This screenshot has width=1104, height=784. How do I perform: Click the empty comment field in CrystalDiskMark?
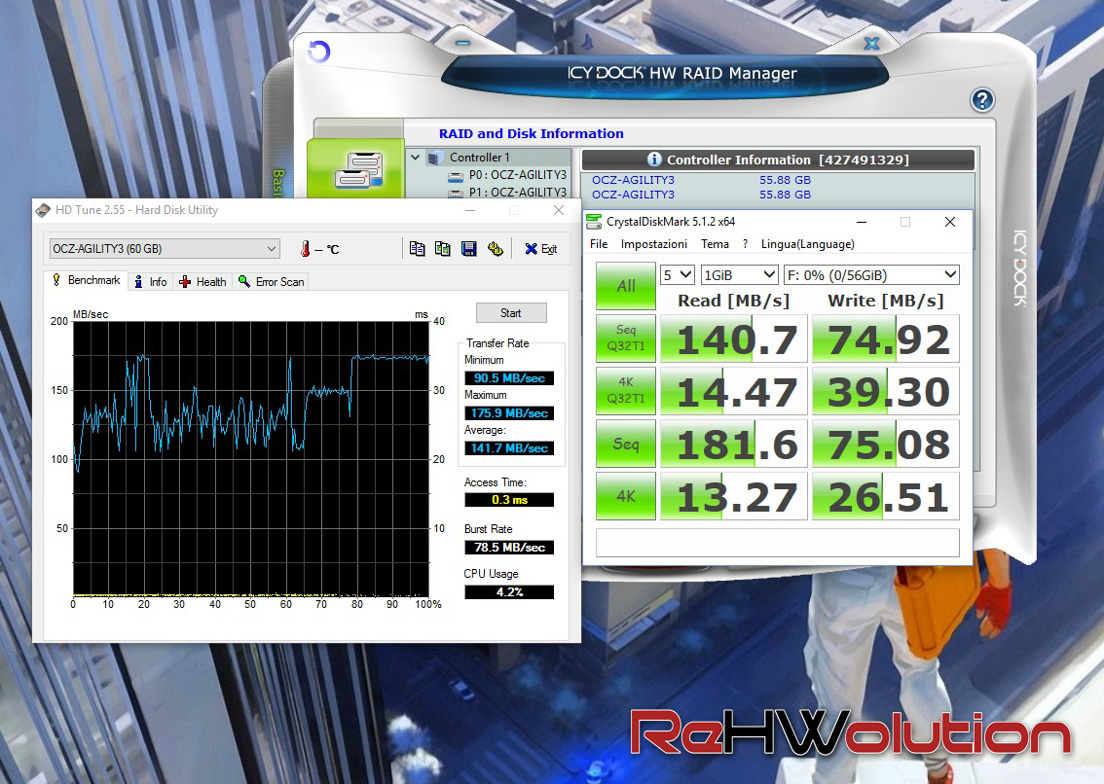[777, 543]
